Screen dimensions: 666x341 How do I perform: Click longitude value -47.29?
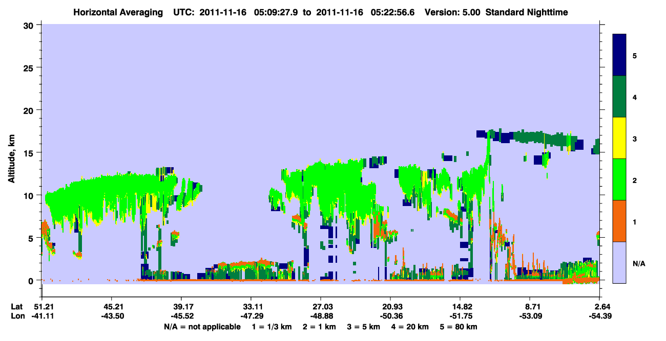click(x=251, y=316)
